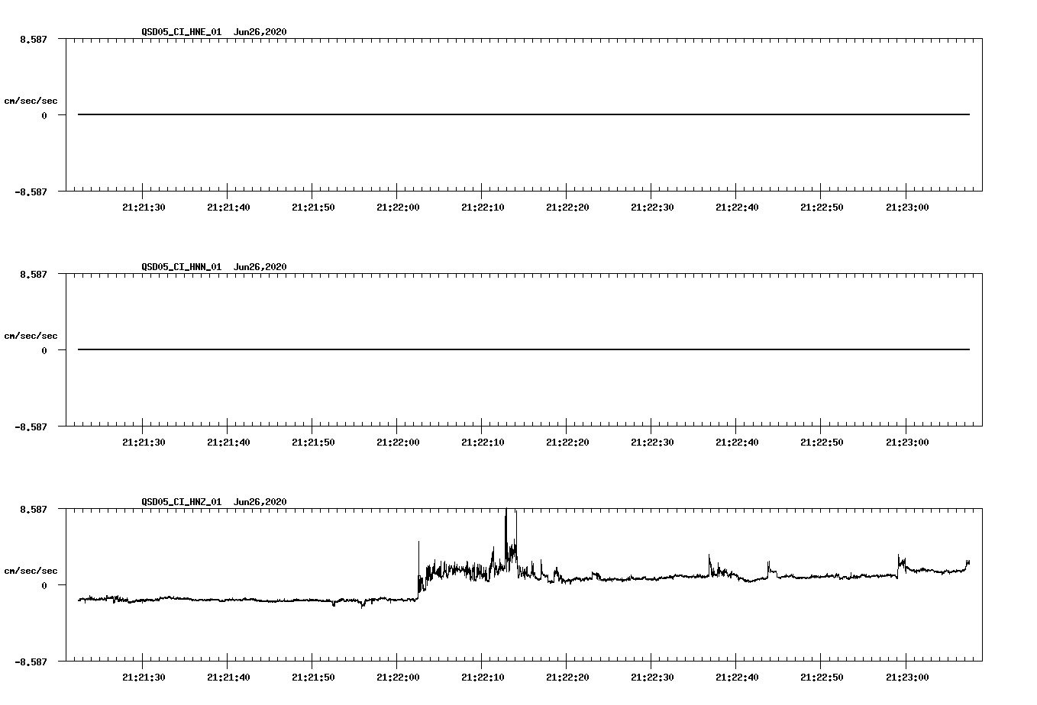Click the zero axis label of the HNN plot

coord(44,350)
